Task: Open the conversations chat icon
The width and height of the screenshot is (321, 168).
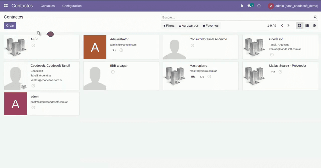Action: 249,6
